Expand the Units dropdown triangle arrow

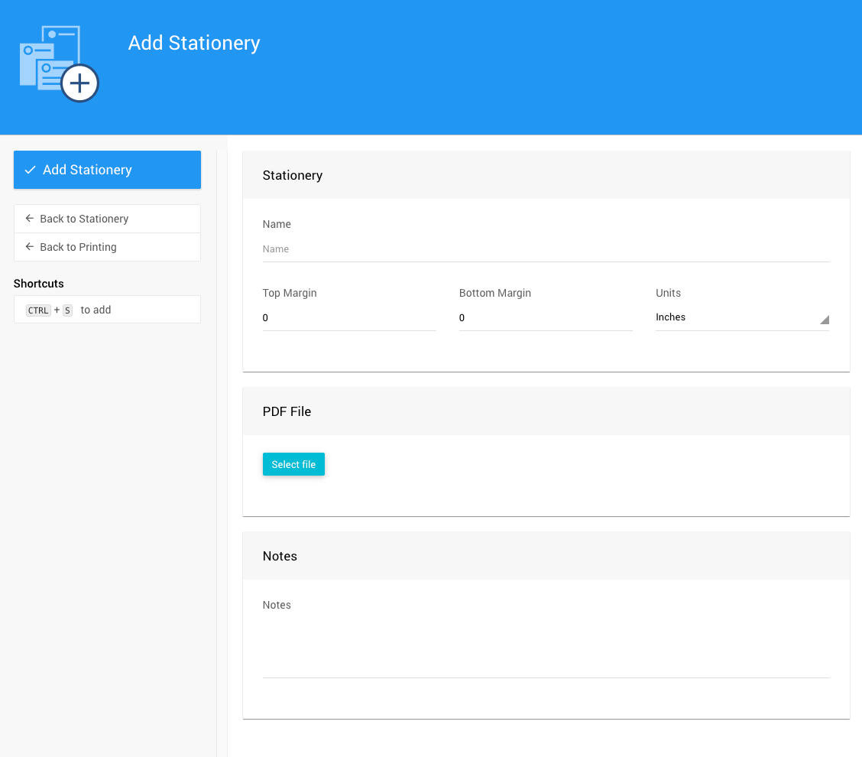[824, 320]
